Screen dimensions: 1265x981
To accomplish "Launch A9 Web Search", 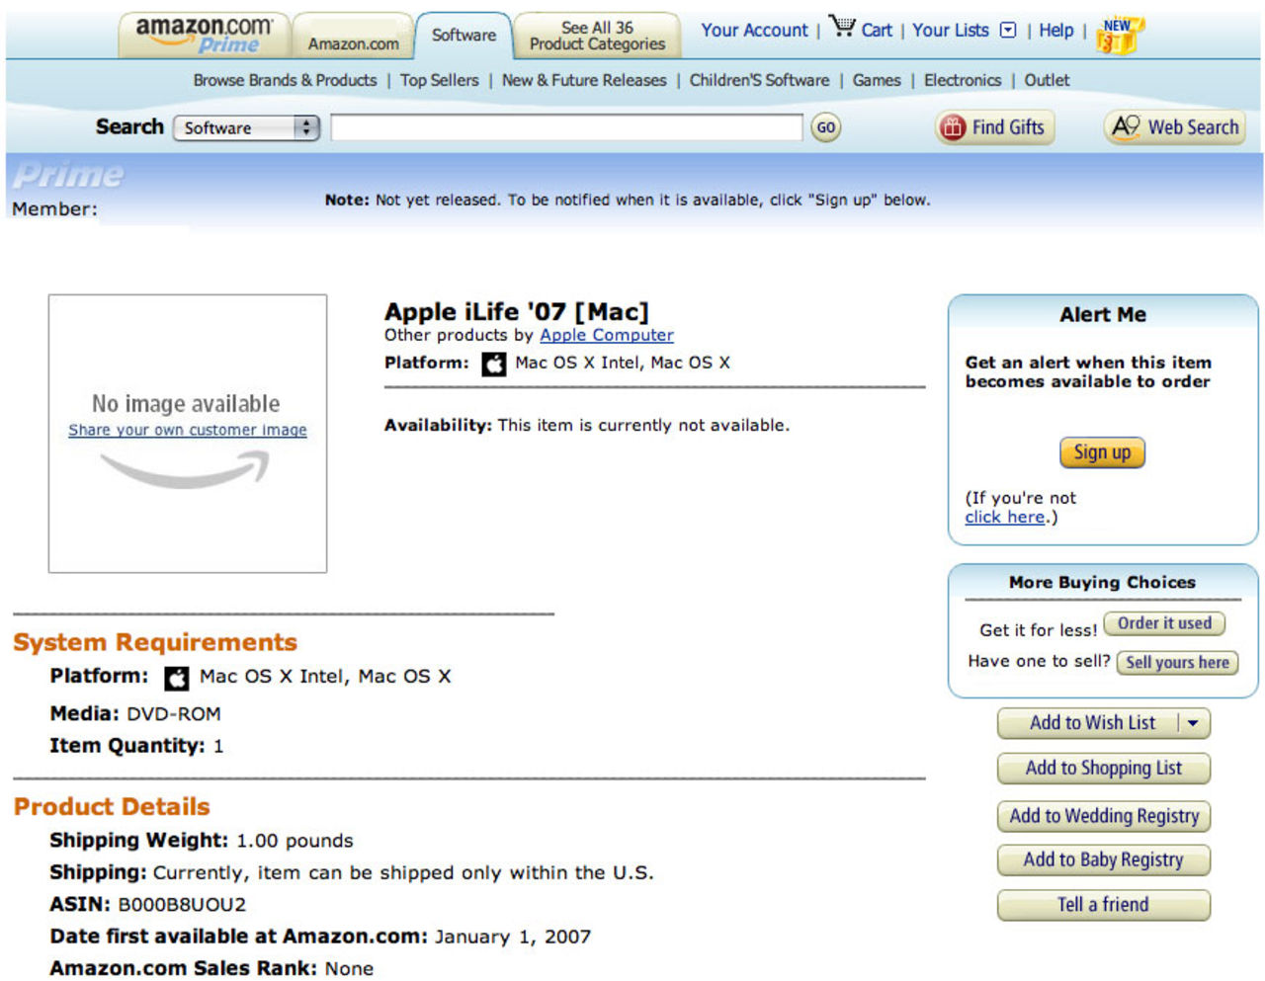I will [x=1174, y=127].
